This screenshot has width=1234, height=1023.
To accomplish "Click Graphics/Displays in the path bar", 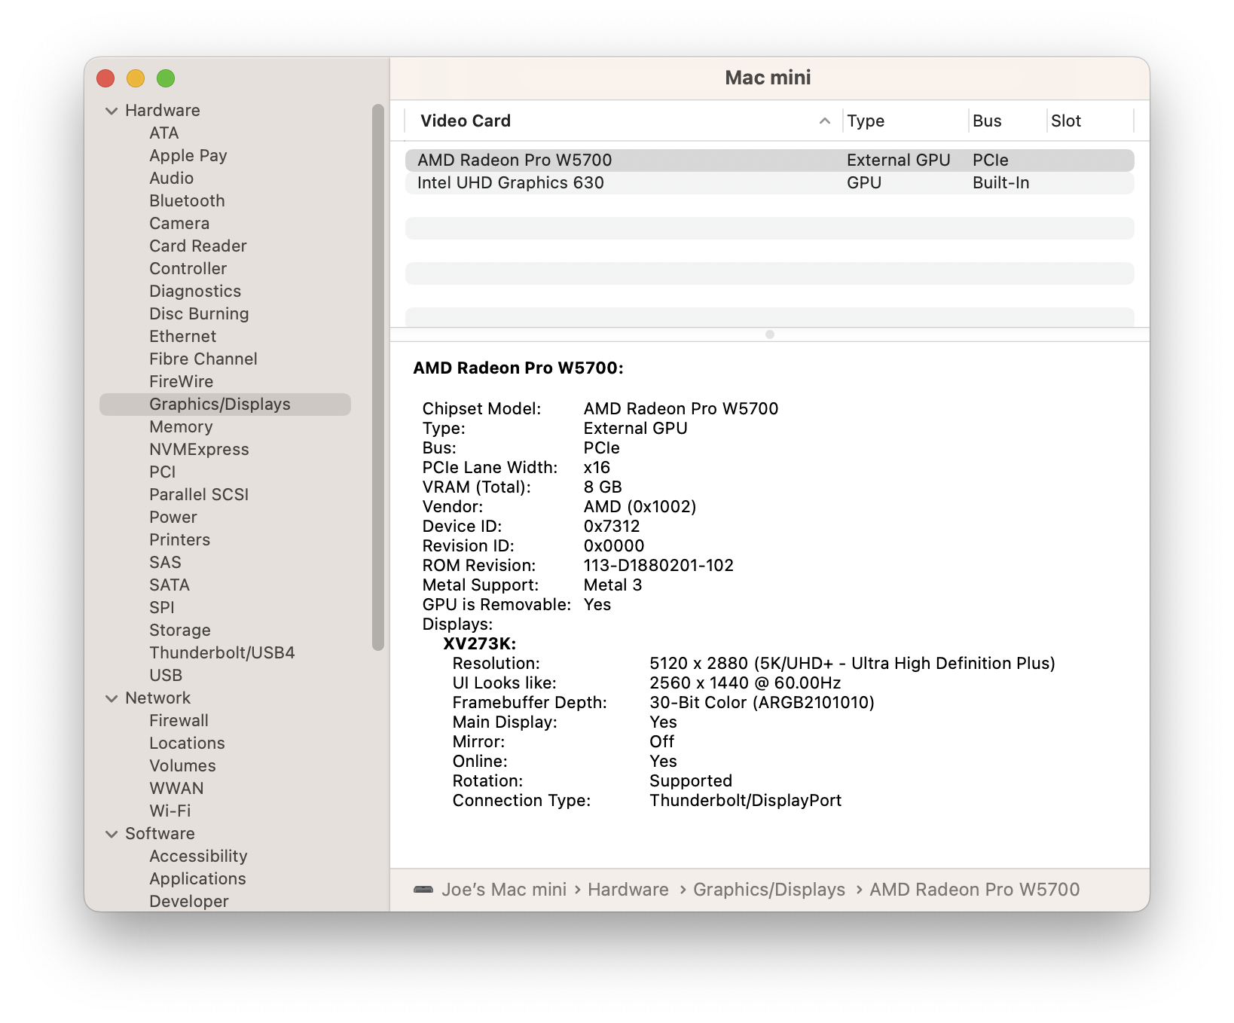I will click(x=769, y=890).
